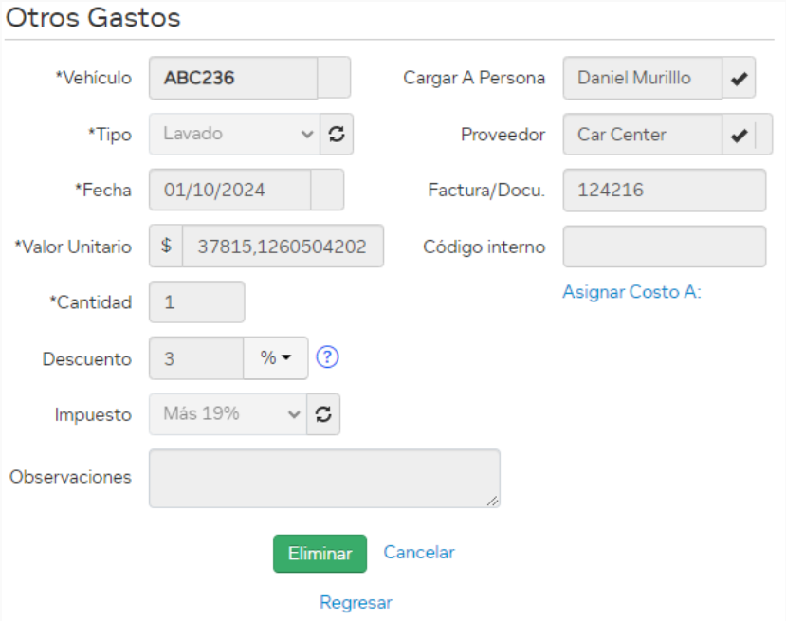
Task: Click the Código interno input field
Action: [664, 247]
